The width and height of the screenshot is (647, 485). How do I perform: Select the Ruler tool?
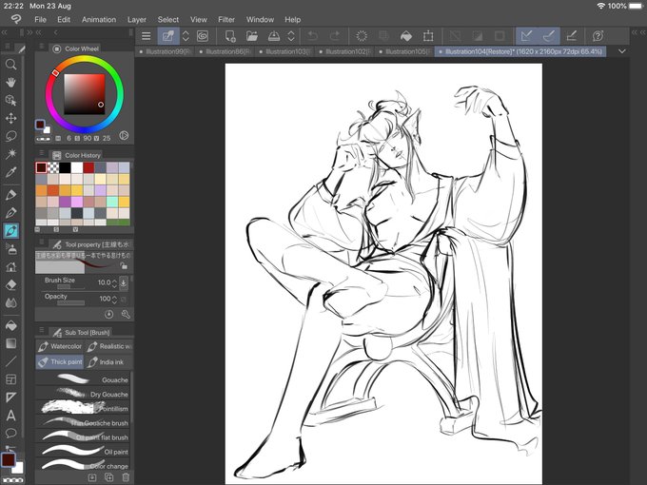(10, 398)
